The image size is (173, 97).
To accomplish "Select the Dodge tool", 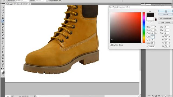I will (3, 44).
